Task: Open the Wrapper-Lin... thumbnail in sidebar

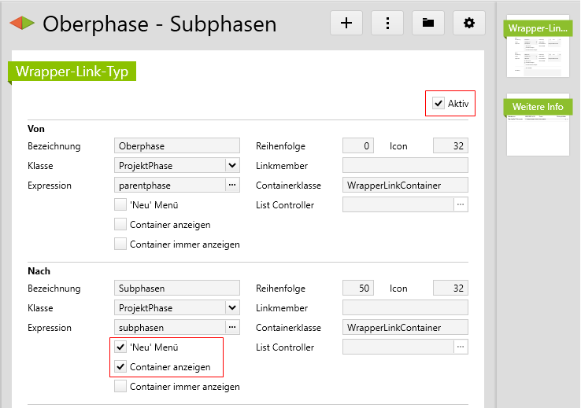Action: pyautogui.click(x=538, y=47)
